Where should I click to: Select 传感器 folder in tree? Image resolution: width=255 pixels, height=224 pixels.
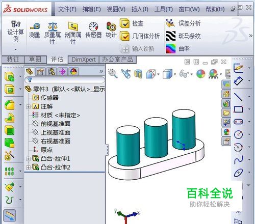(45, 98)
